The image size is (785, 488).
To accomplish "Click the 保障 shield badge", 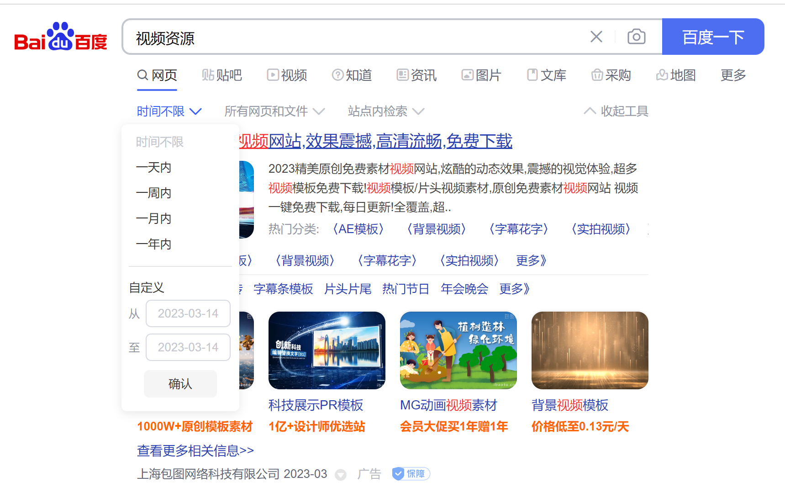I will pyautogui.click(x=411, y=474).
